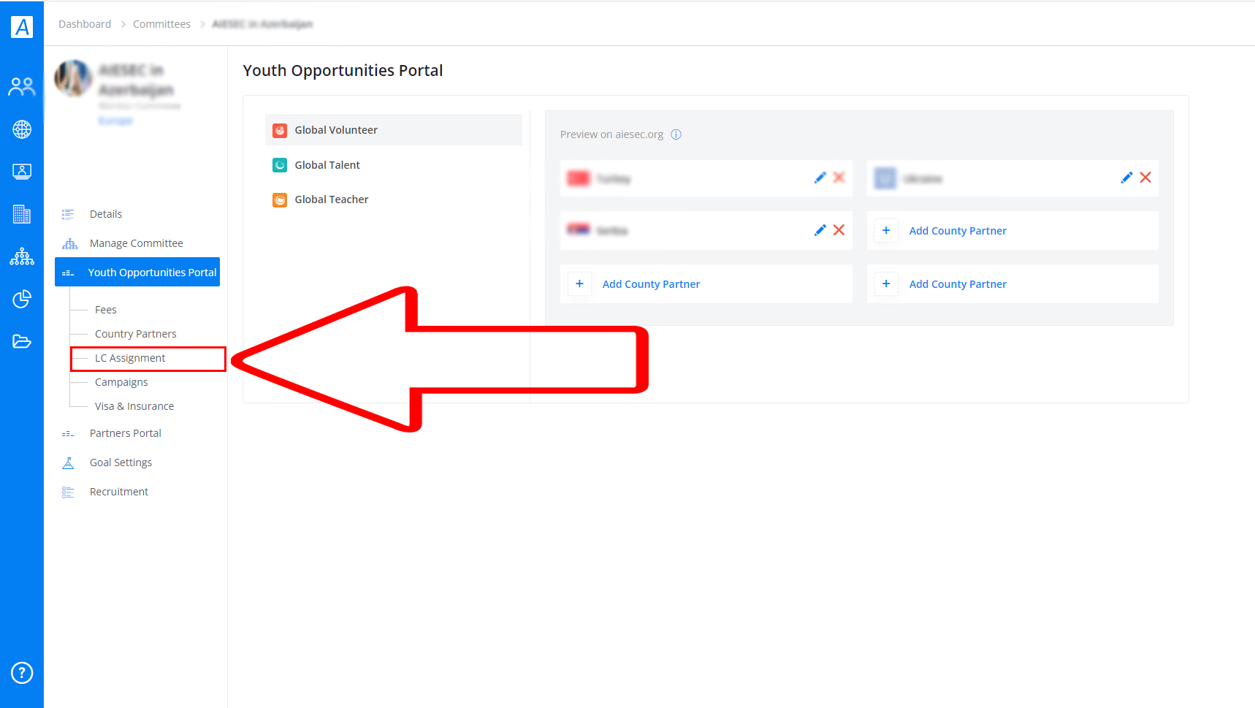Open the folder icon in the sidebar
The height and width of the screenshot is (708, 1255).
(x=22, y=341)
